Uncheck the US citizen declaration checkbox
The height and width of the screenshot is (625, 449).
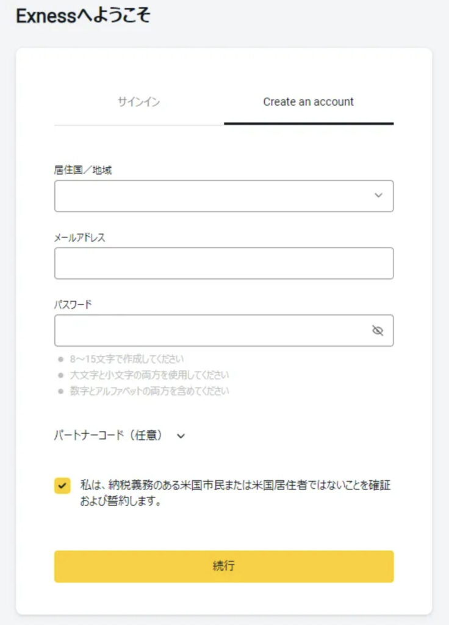click(62, 486)
